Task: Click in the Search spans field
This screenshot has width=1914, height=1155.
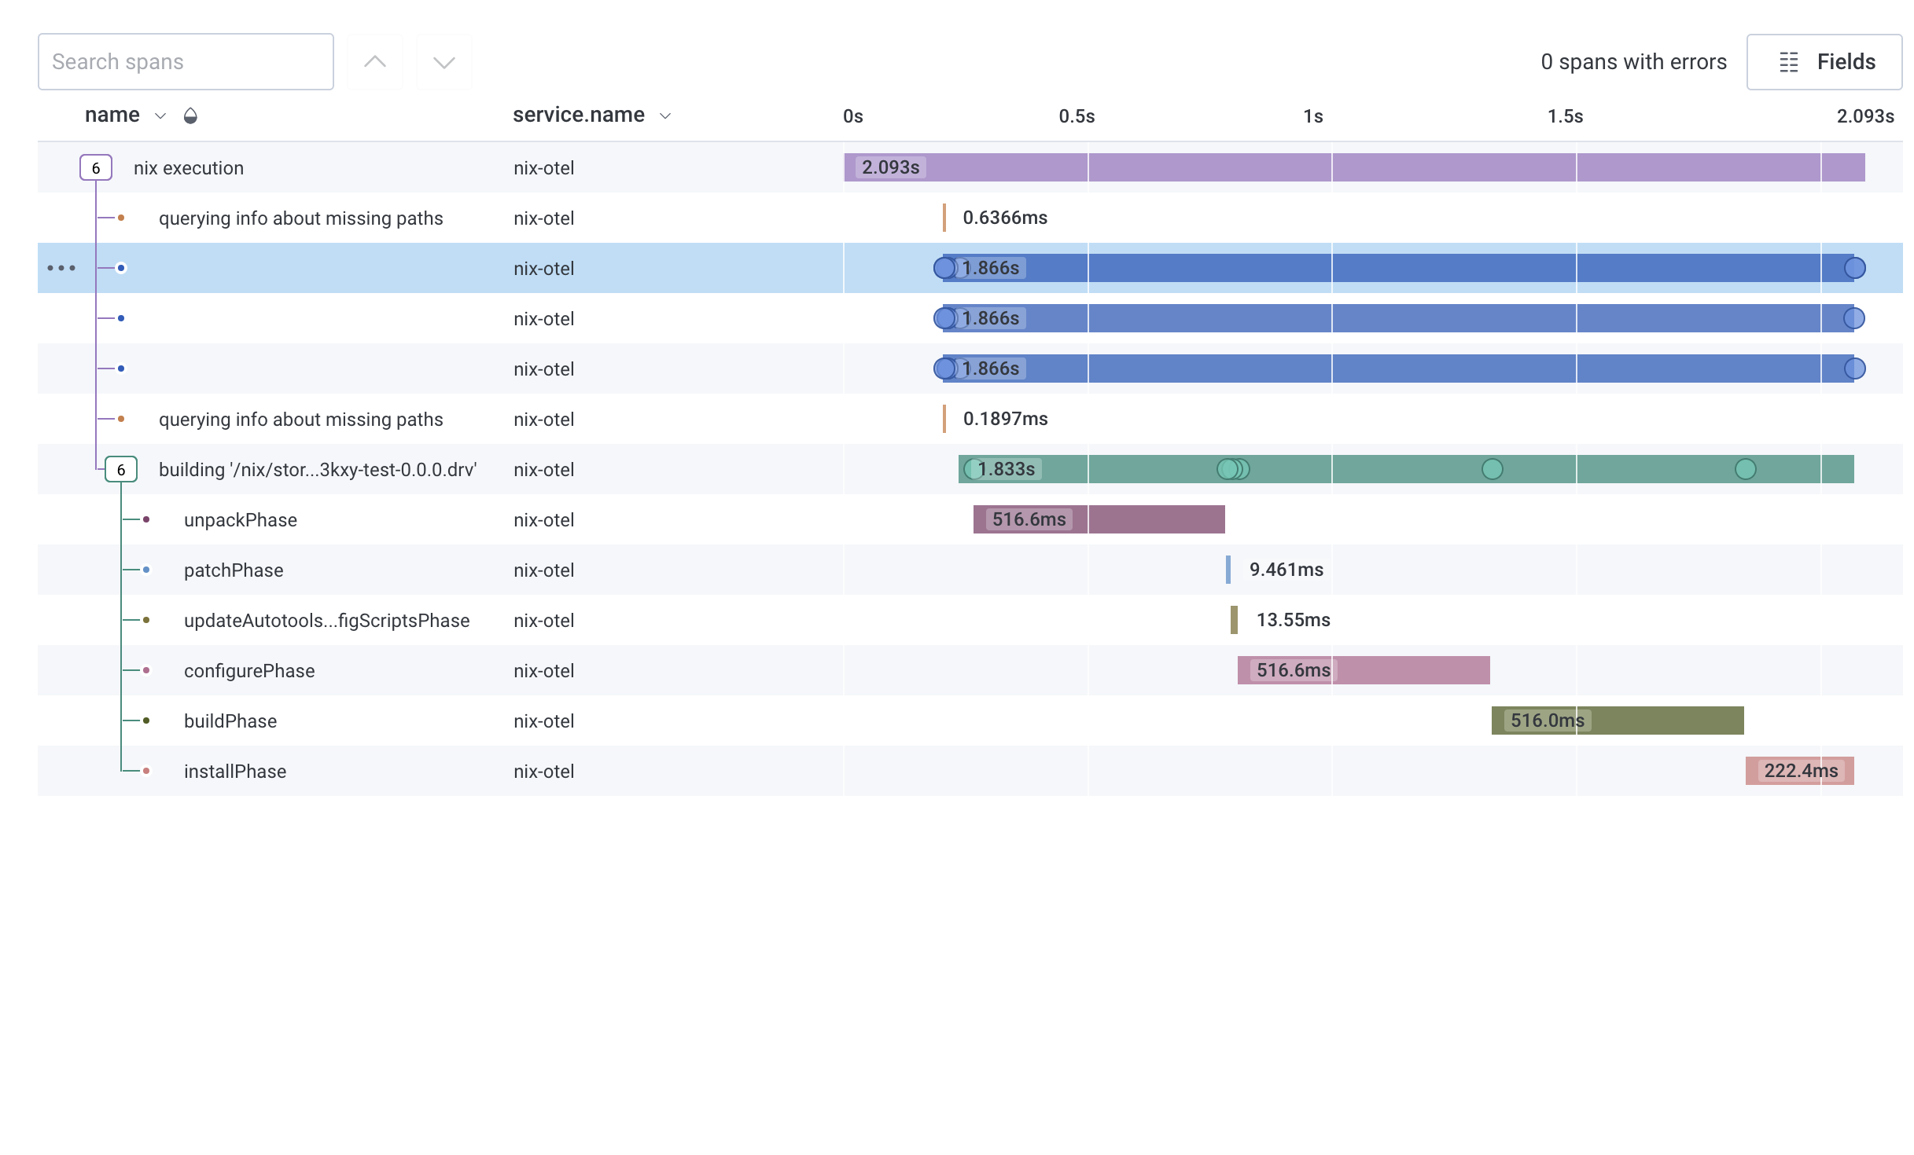Action: click(186, 62)
